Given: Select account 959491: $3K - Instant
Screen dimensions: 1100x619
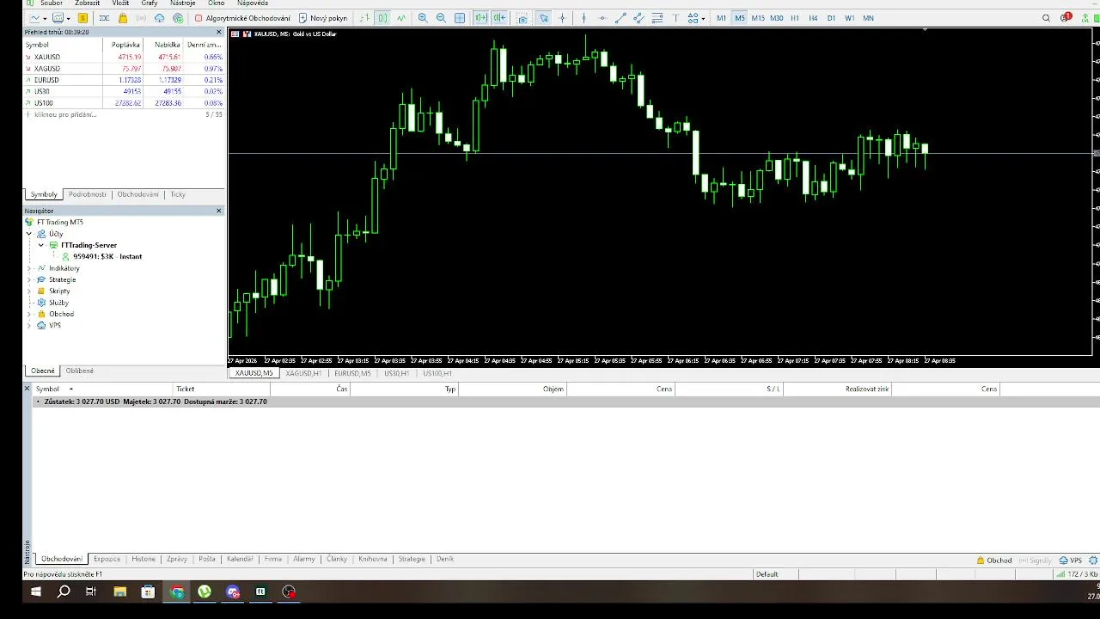Looking at the screenshot, I should pyautogui.click(x=107, y=256).
